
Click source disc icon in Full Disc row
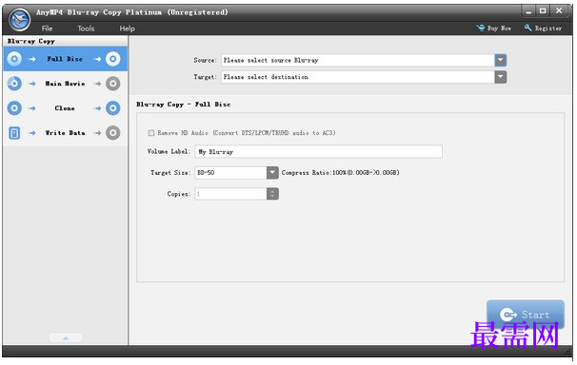[14, 59]
